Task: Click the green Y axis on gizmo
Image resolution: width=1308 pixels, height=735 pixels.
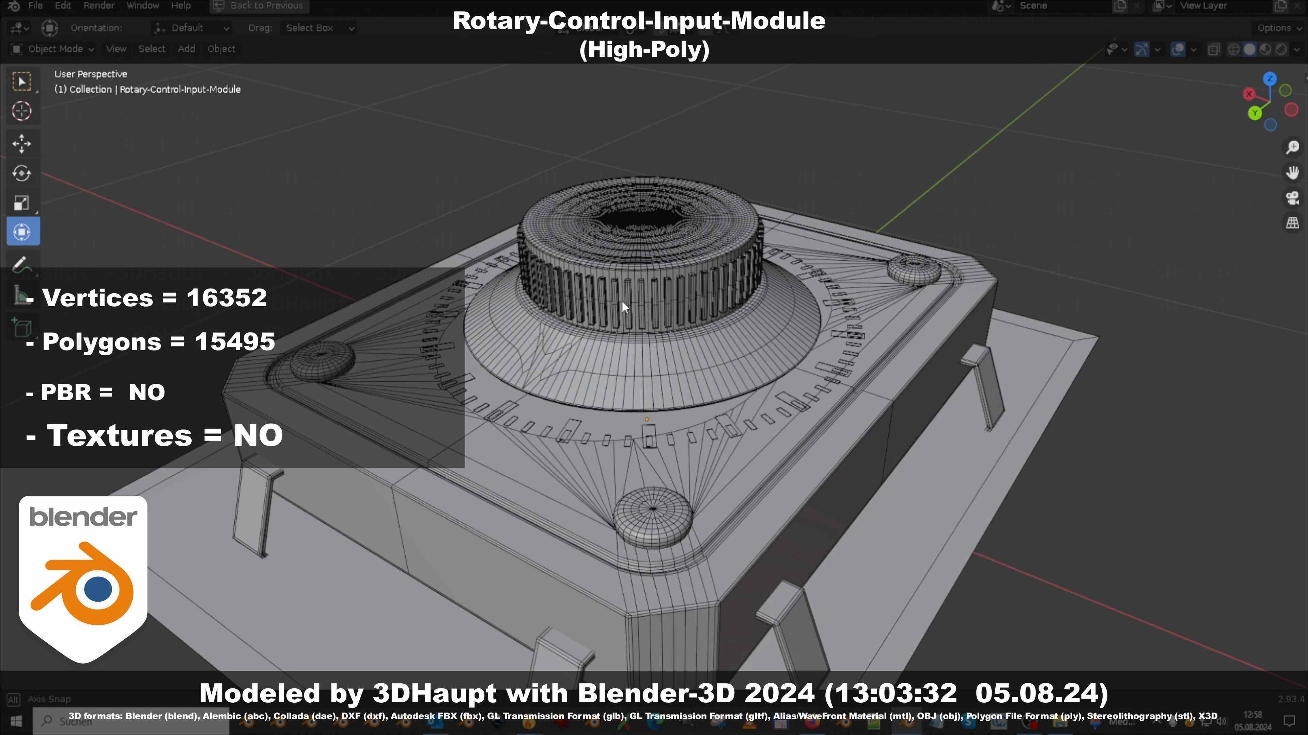Action: [x=1255, y=113]
